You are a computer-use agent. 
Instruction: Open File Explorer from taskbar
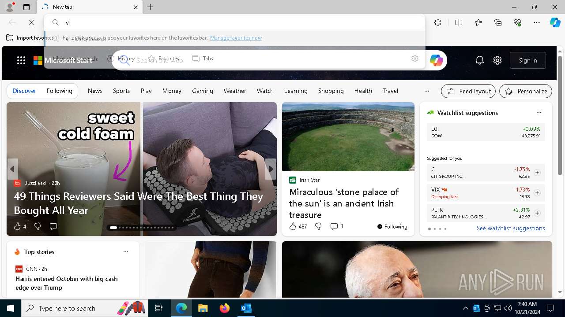203,308
